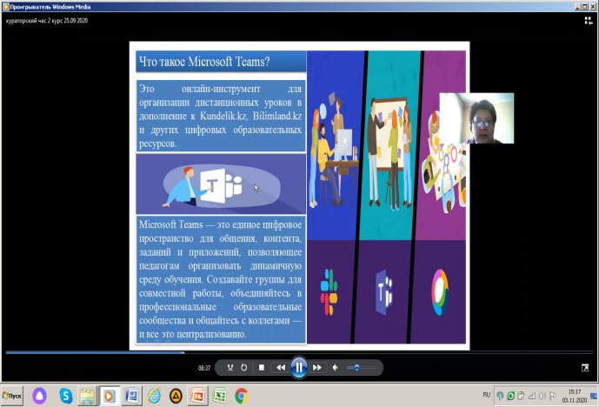Open Skype from the taskbar
This screenshot has width=599, height=407.
(65, 396)
